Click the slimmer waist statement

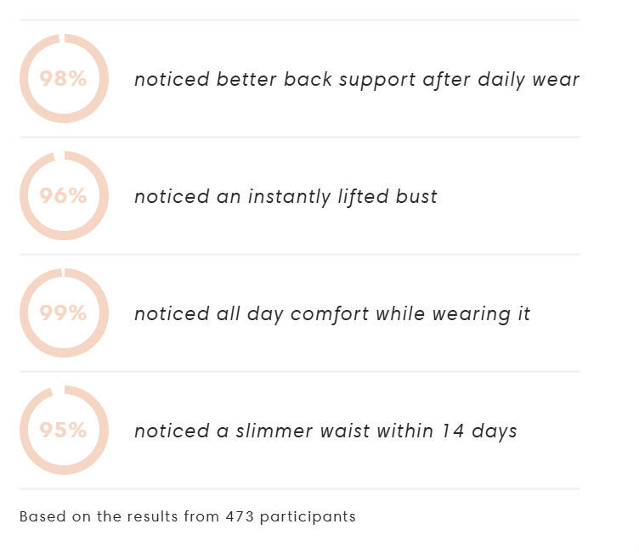325,431
